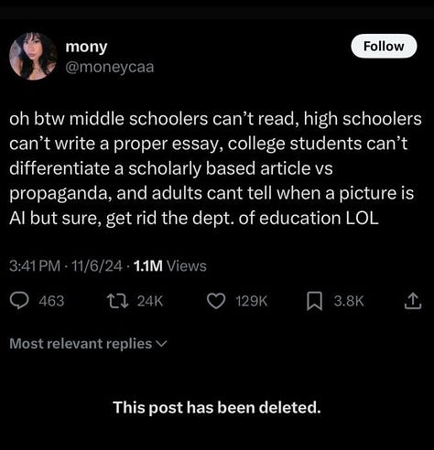Bookmark the post with the bookmark icon

pyautogui.click(x=314, y=301)
